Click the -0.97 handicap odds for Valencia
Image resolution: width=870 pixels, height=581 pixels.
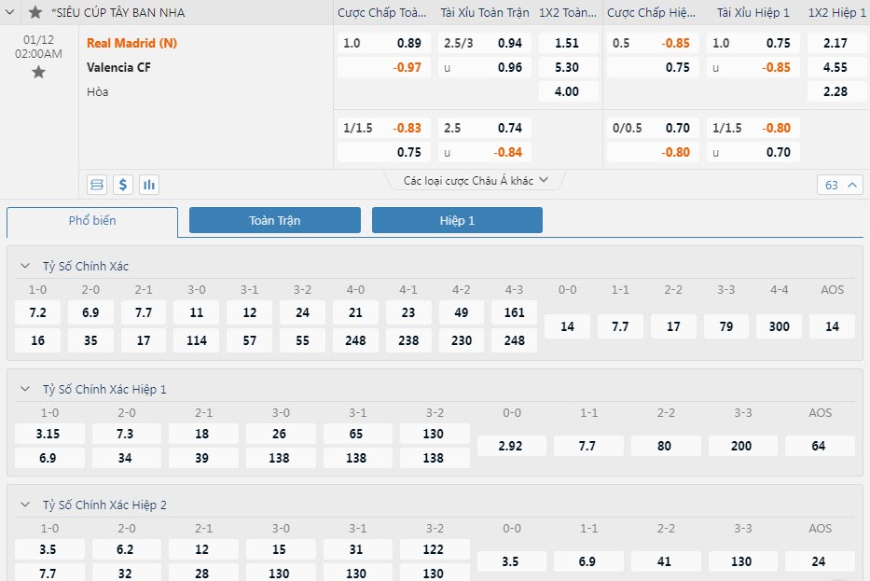click(407, 67)
